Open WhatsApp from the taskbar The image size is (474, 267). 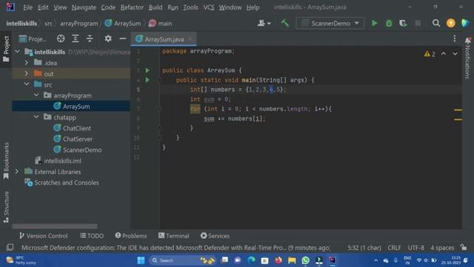(305, 260)
